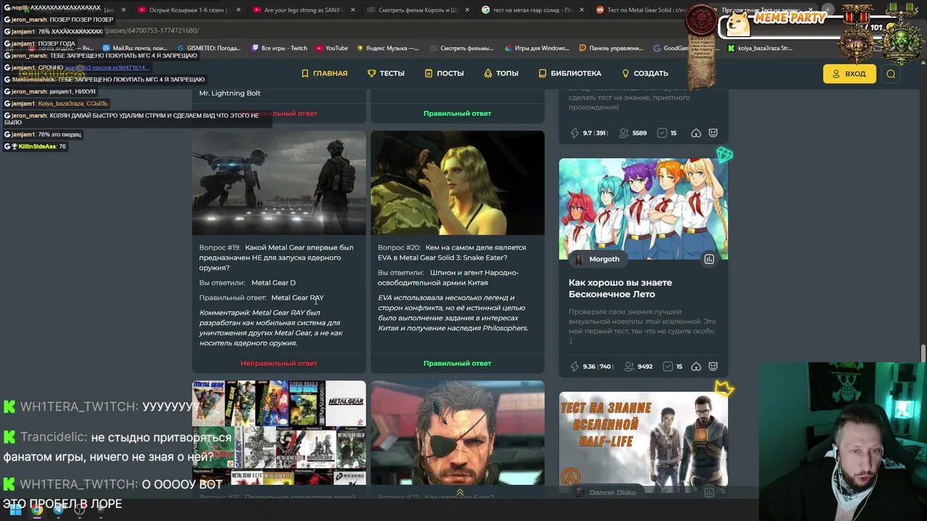
Task: Click the checkbox icon on the 5589 stats row
Action: tap(662, 133)
